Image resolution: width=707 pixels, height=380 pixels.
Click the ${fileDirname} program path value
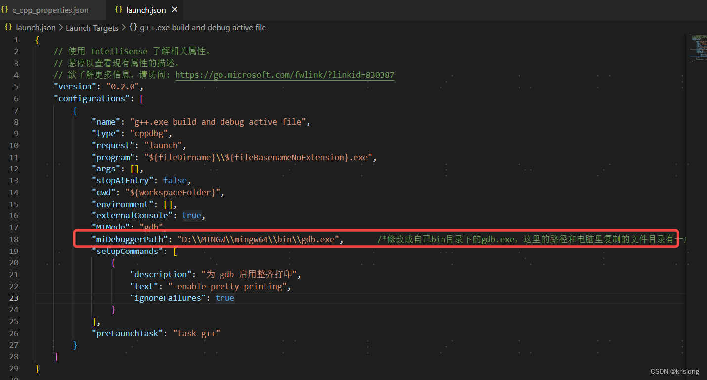(258, 157)
